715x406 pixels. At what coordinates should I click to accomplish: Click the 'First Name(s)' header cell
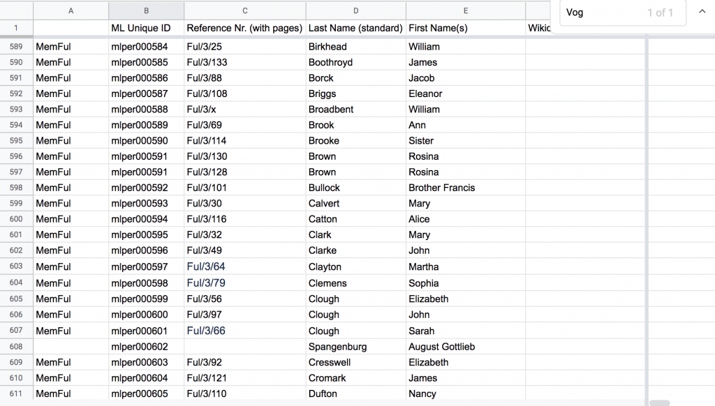(x=438, y=29)
